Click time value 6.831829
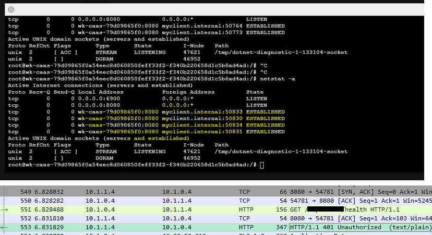This screenshot has height=235, width=432. coord(49,227)
